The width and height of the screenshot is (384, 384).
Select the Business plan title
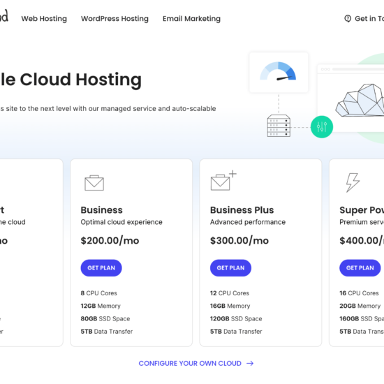[x=102, y=210]
